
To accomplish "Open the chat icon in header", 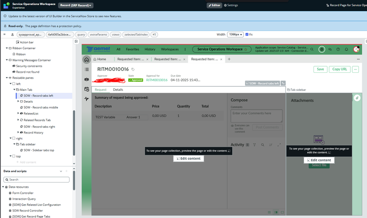I will click(x=330, y=49).
